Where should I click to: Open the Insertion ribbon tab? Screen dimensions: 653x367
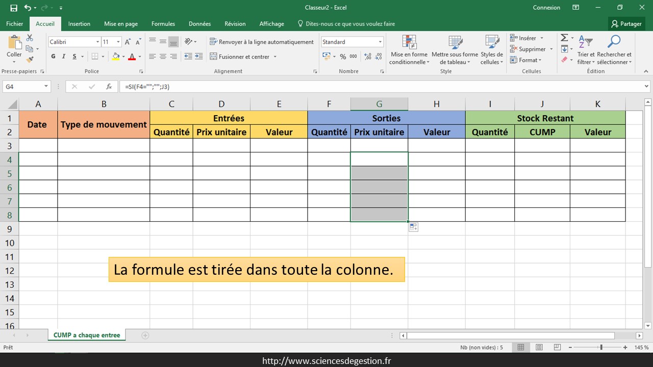point(79,24)
